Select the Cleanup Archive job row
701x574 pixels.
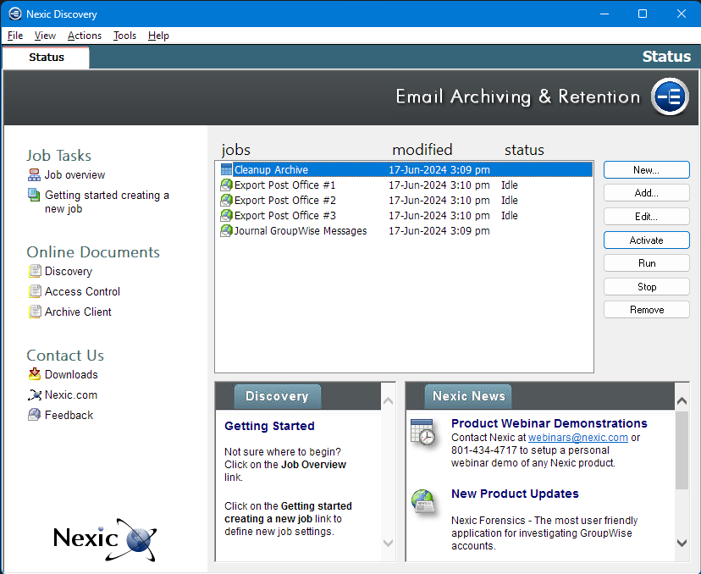pyautogui.click(x=406, y=170)
